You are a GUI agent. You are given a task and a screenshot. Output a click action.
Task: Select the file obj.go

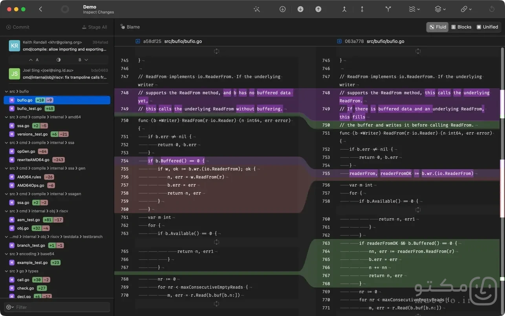click(x=57, y=228)
